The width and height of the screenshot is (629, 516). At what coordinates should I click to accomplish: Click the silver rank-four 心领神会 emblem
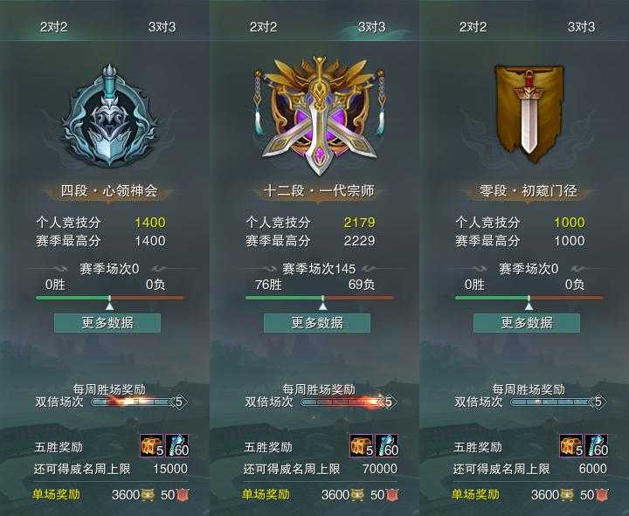[109, 114]
